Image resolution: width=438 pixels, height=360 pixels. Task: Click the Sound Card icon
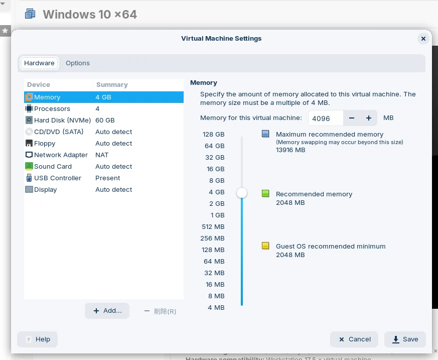tap(29, 166)
